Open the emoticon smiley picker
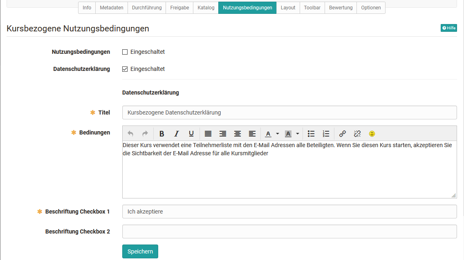Viewport: 464px width, 260px height. pyautogui.click(x=372, y=134)
